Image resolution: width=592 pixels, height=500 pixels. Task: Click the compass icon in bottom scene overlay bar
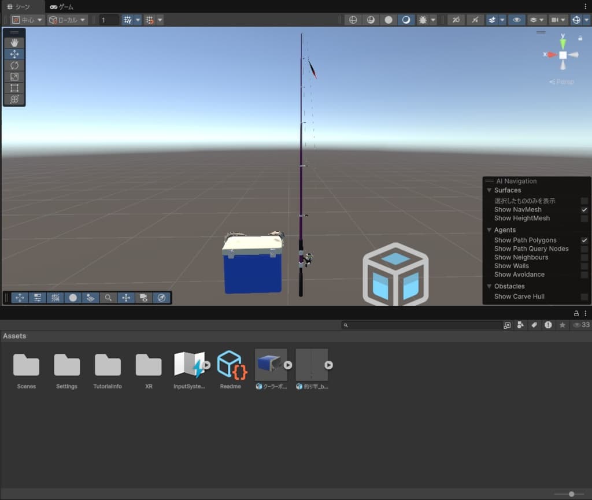click(161, 298)
